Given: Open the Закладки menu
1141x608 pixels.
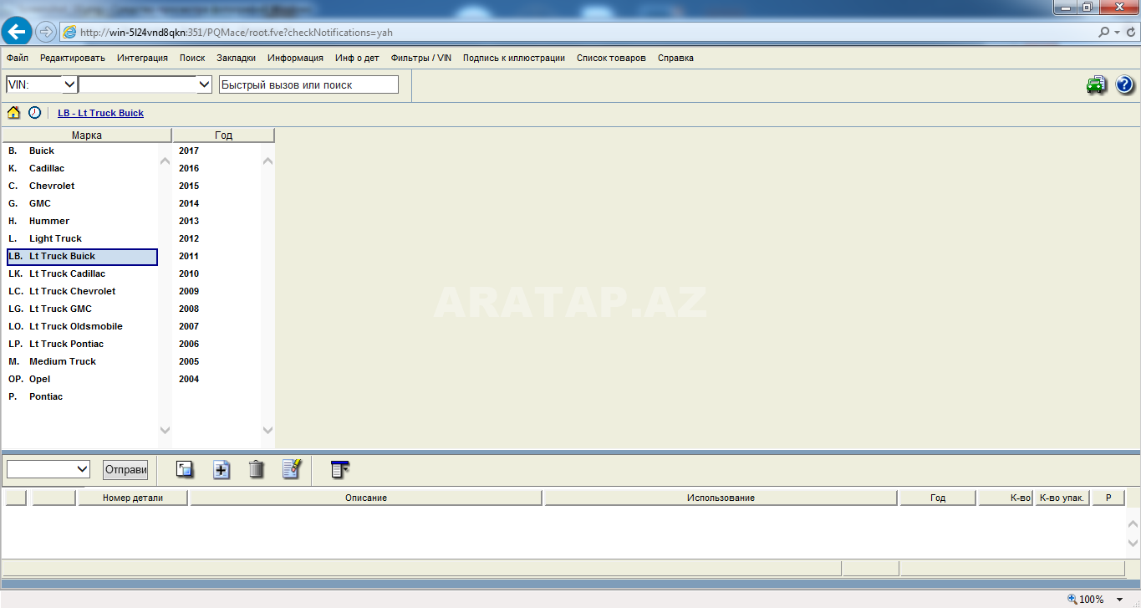Looking at the screenshot, I should click(x=237, y=58).
